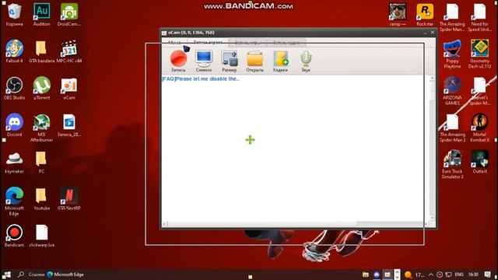Open Microsoft Edge from the taskbar
Image resolution: width=498 pixels, height=280 pixels.
coord(65,275)
